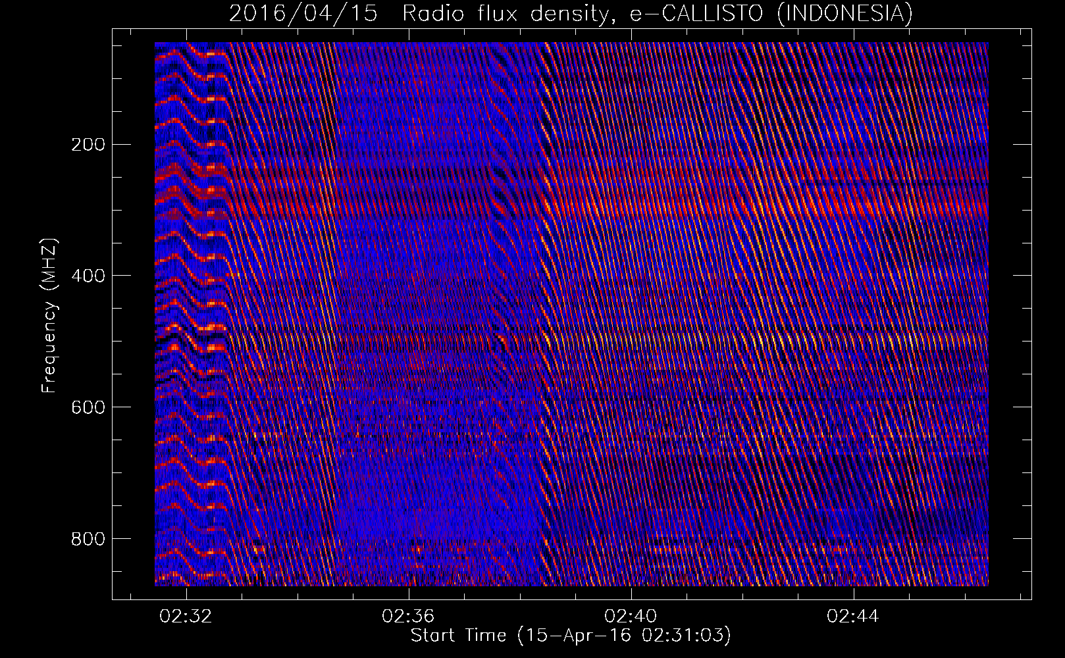Screen dimensions: 1065x658
Task: Select the Frequency (MHZ) axis label
Action: 50,316
